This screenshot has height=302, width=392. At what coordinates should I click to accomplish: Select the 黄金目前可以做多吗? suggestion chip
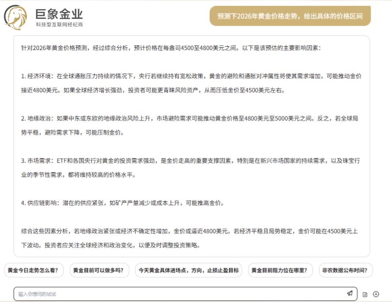[x=99, y=270]
